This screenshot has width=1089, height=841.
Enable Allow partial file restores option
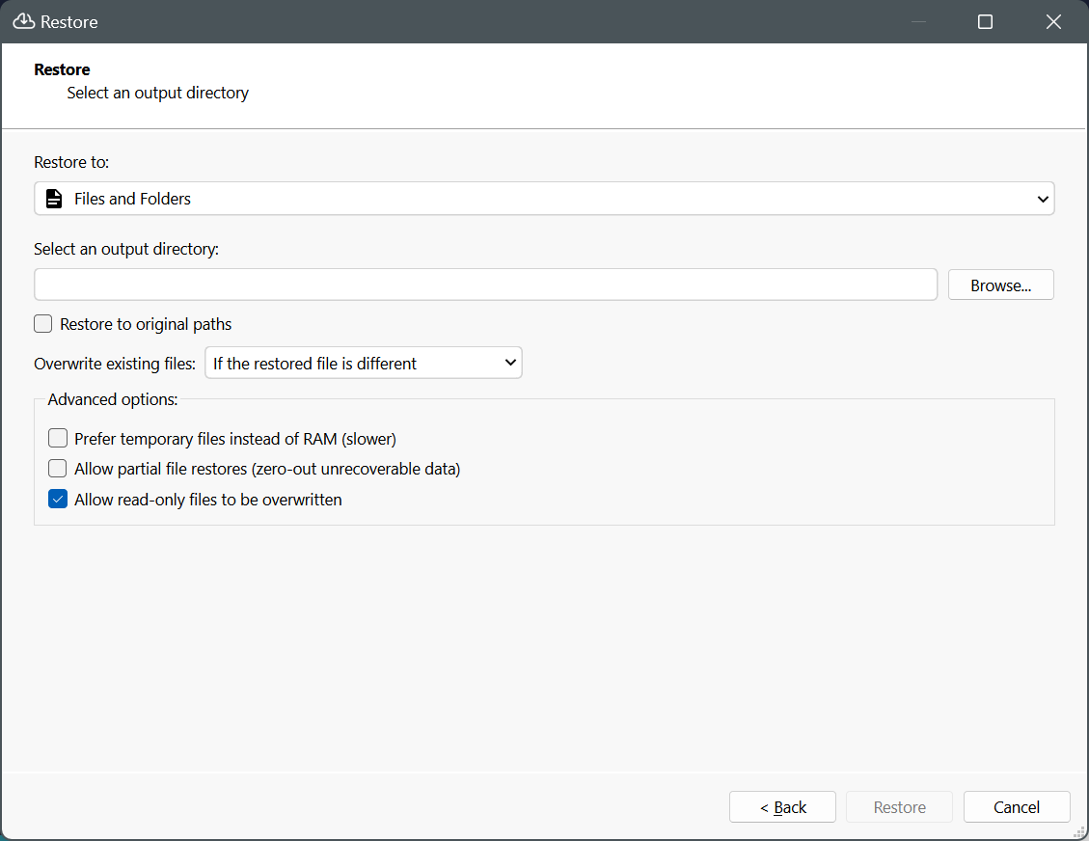point(58,470)
